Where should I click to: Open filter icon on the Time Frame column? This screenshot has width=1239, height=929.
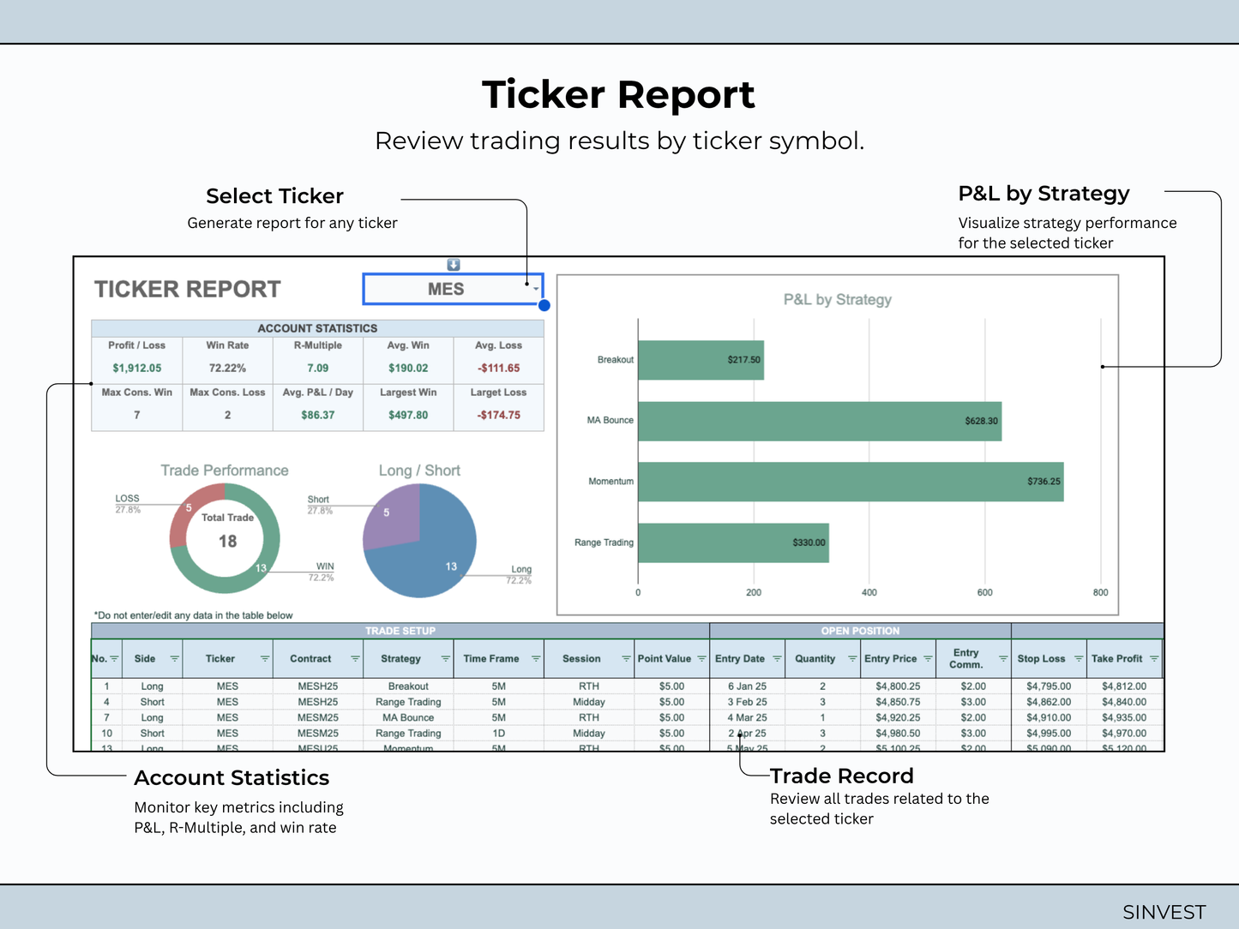coord(536,659)
